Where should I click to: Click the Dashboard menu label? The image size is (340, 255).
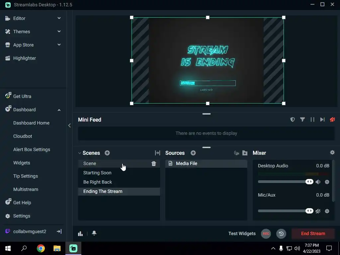(x=24, y=110)
